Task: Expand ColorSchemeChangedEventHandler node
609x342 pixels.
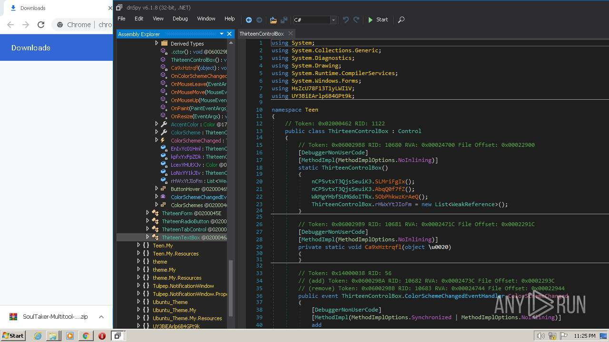Action: click(x=157, y=197)
